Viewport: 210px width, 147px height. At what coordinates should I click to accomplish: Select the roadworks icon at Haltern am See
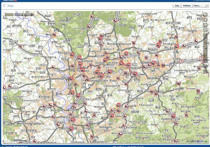tap(115, 21)
